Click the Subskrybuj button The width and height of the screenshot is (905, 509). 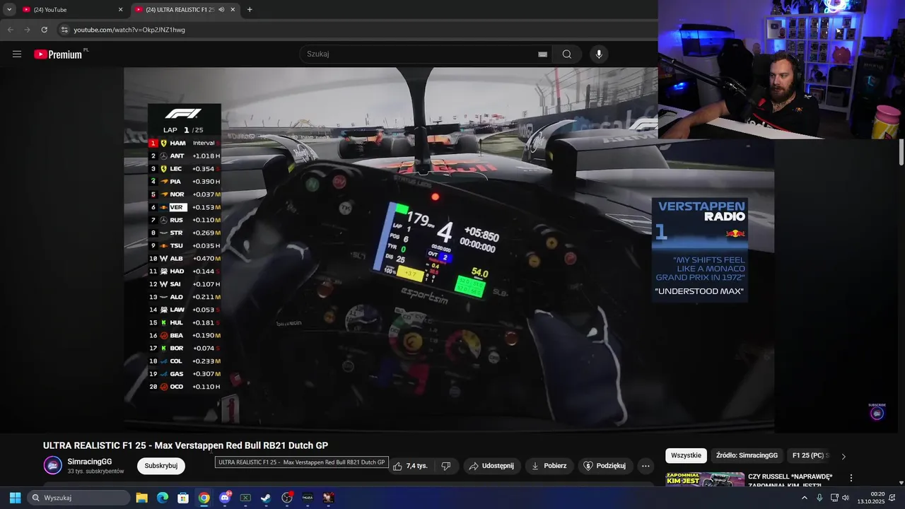[x=161, y=466]
